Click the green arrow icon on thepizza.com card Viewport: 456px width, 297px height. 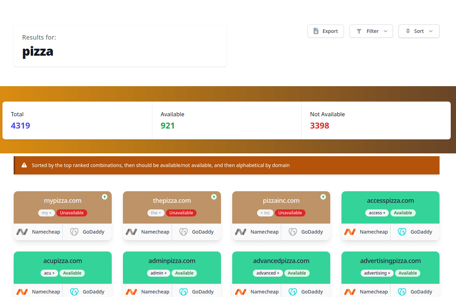(x=214, y=197)
